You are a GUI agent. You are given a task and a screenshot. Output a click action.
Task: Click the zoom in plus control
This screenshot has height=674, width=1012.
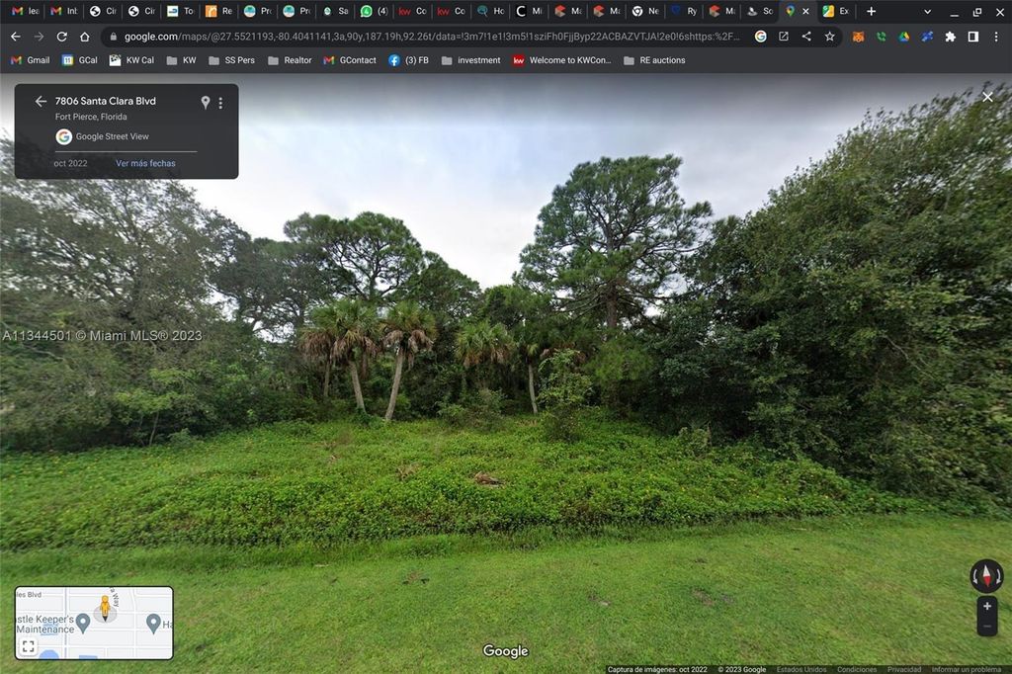click(x=987, y=606)
